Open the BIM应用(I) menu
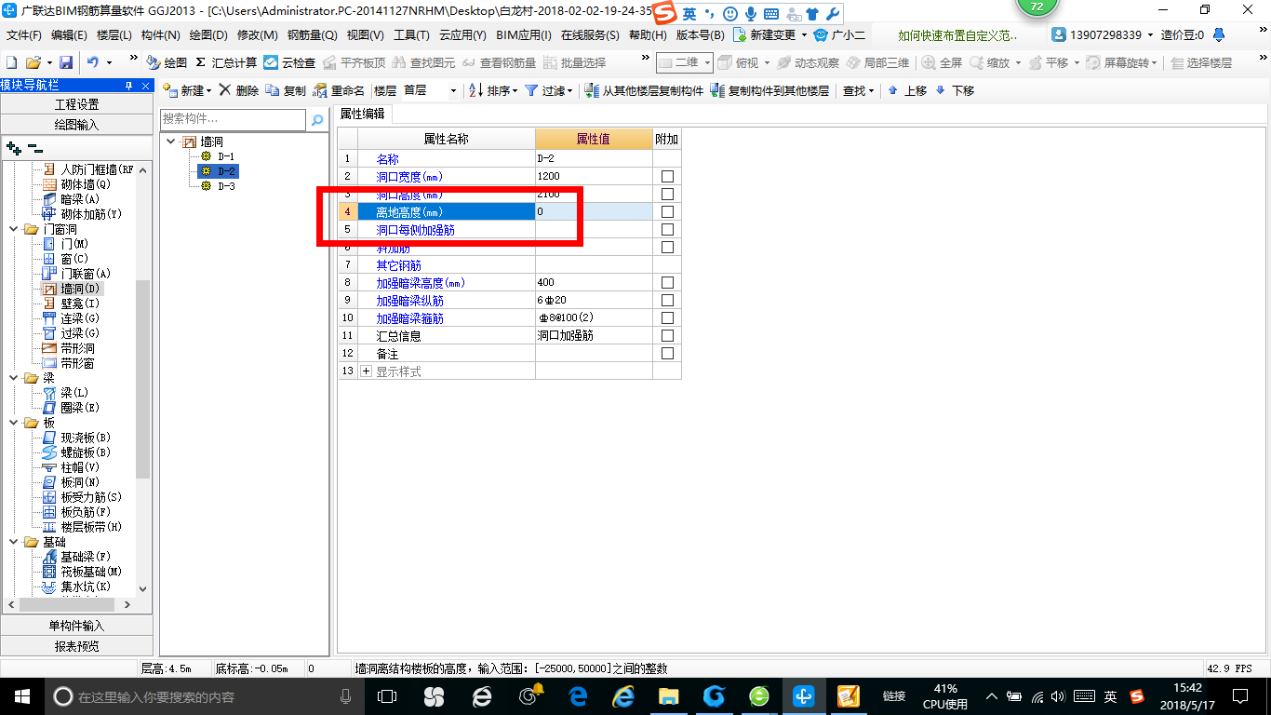1271x715 pixels. coord(524,35)
